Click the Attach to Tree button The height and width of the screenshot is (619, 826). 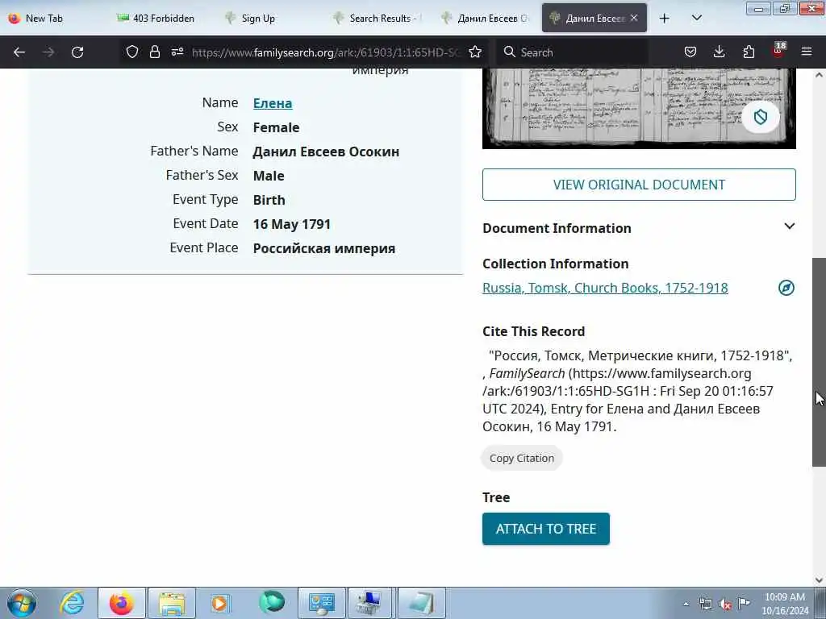[x=546, y=529]
